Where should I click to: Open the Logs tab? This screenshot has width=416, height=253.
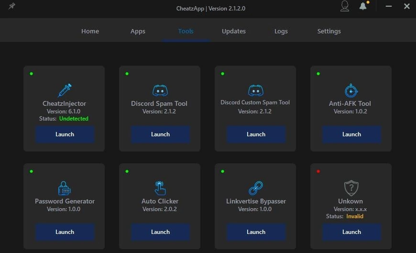pyautogui.click(x=281, y=31)
